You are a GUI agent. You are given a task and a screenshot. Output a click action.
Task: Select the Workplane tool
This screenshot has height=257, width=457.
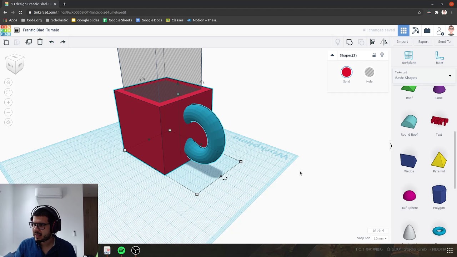(x=408, y=58)
